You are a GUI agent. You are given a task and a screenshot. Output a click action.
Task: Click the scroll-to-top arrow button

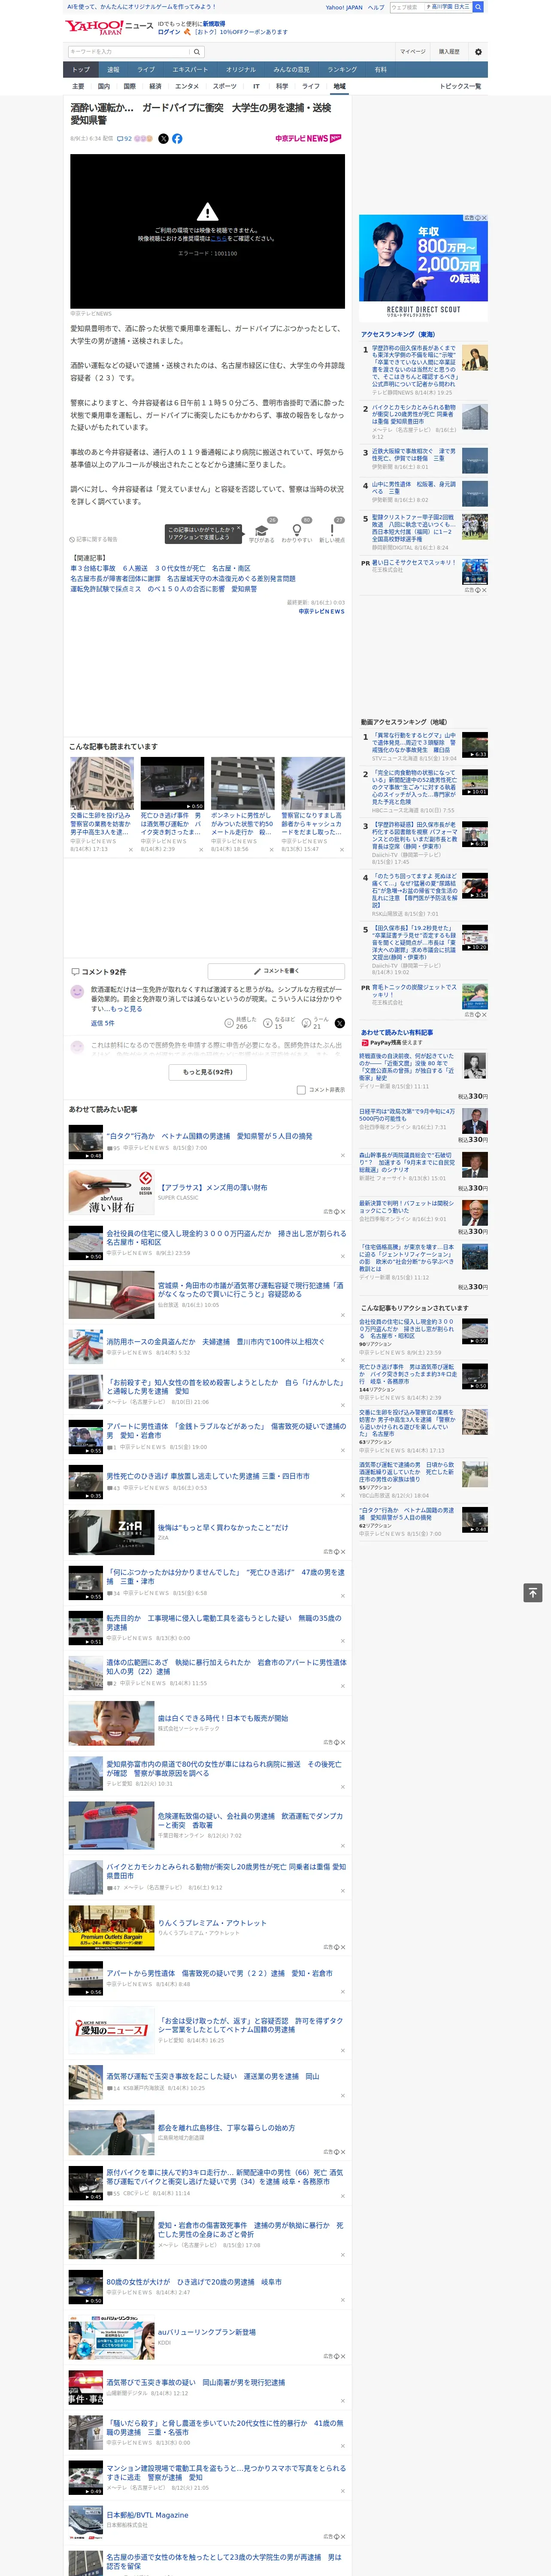coord(533,1593)
